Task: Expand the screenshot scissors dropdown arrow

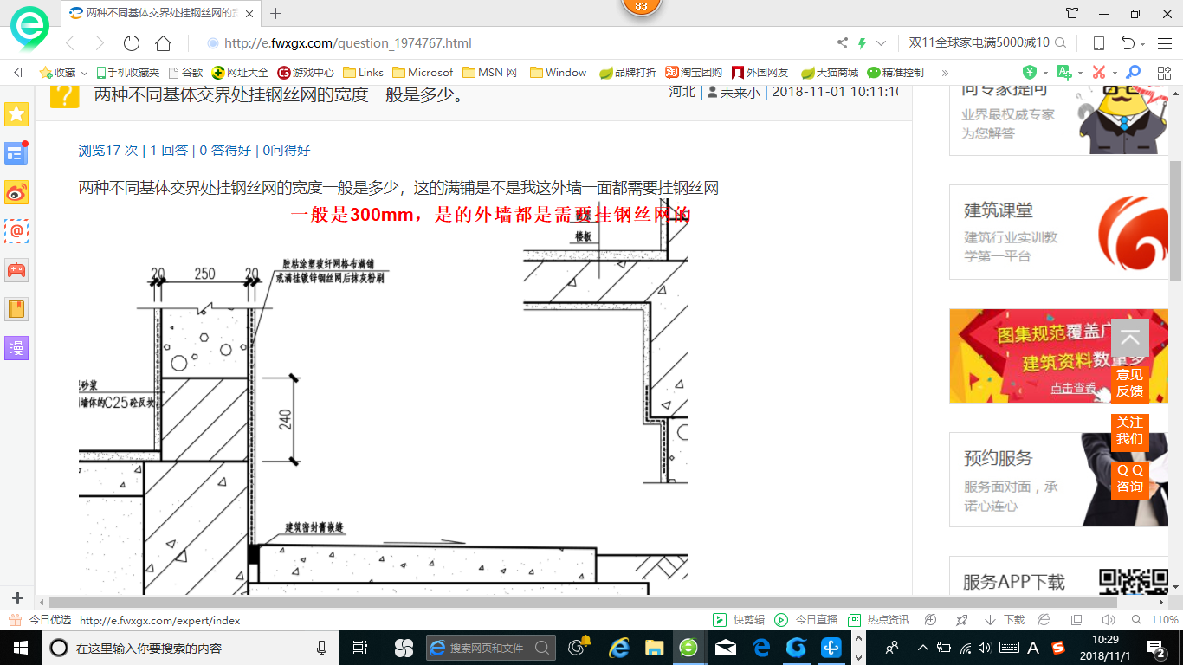Action: [x=1115, y=74]
